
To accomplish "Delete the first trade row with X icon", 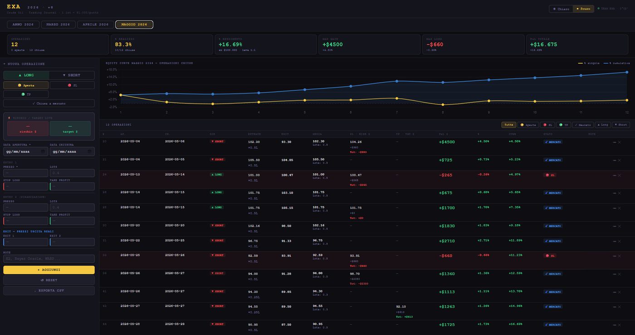I will coord(620,142).
